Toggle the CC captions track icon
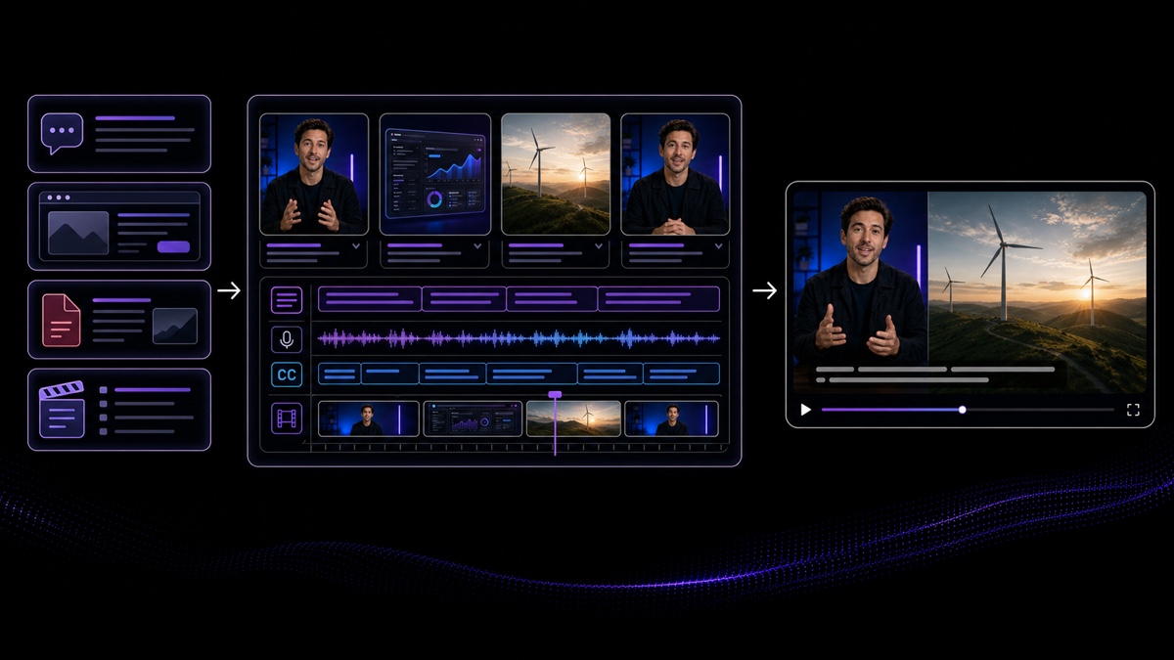 286,374
